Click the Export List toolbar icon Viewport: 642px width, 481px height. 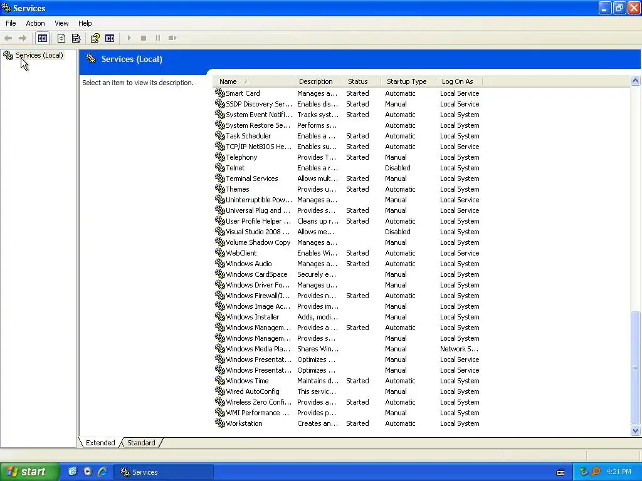[76, 38]
